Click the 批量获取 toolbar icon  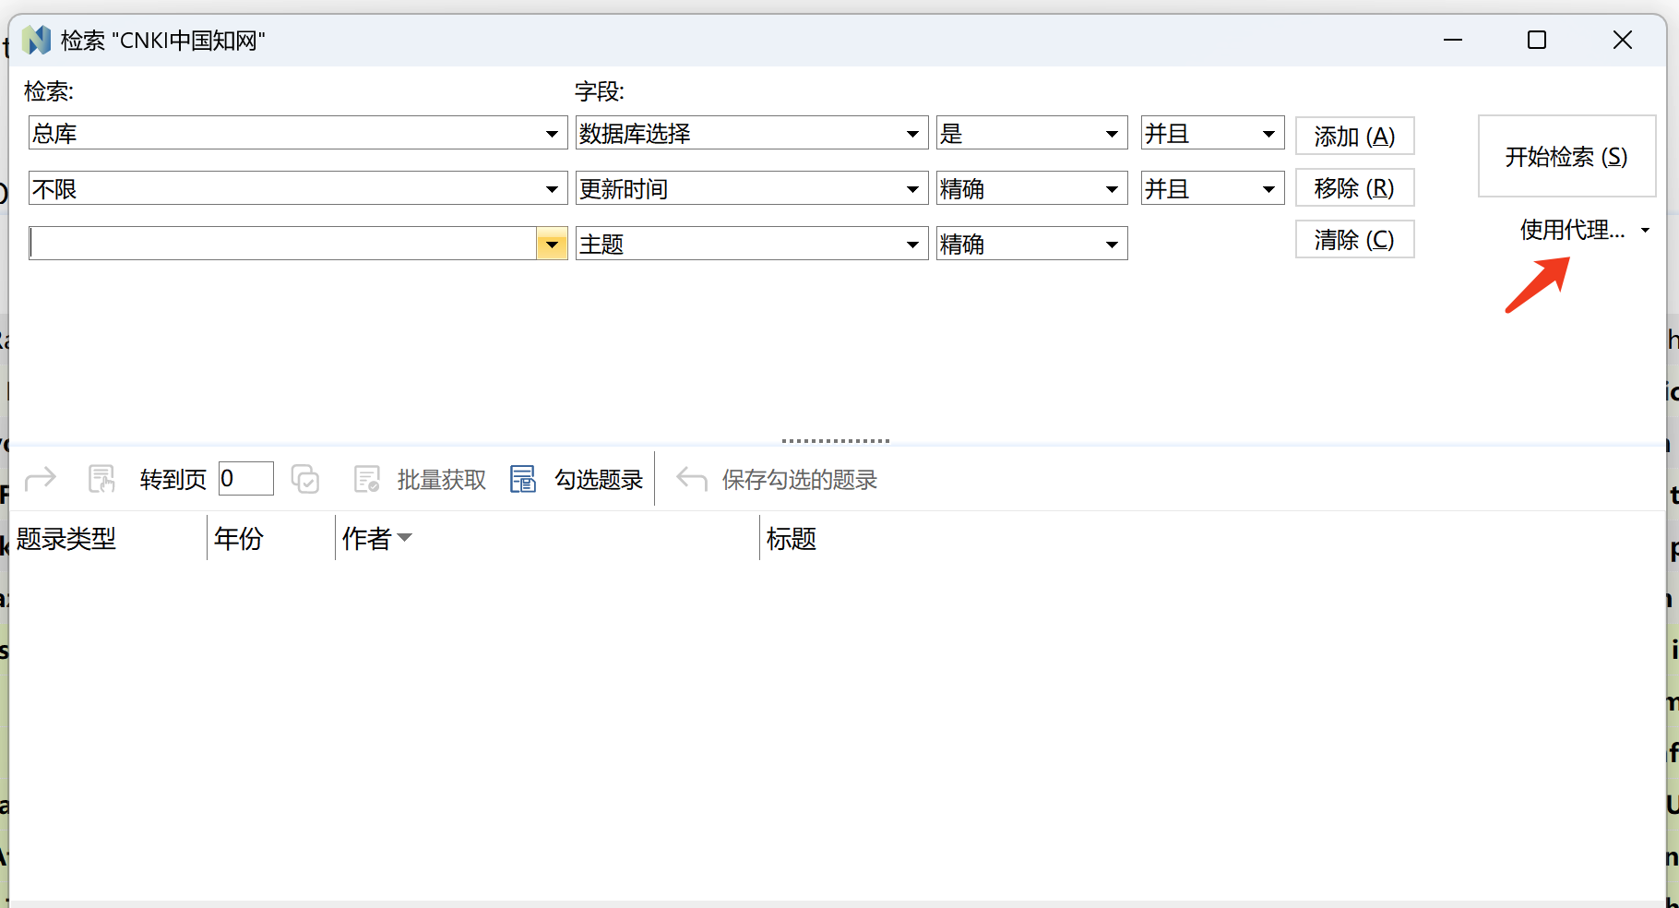coord(367,479)
